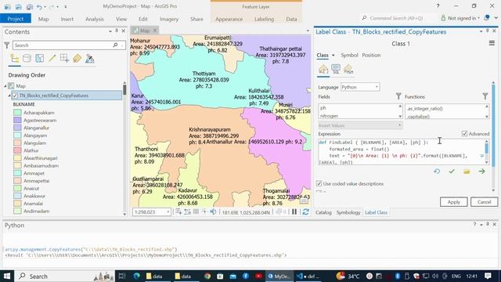Open the Insert ribbon tab
The height and width of the screenshot is (282, 501).
(67, 19)
